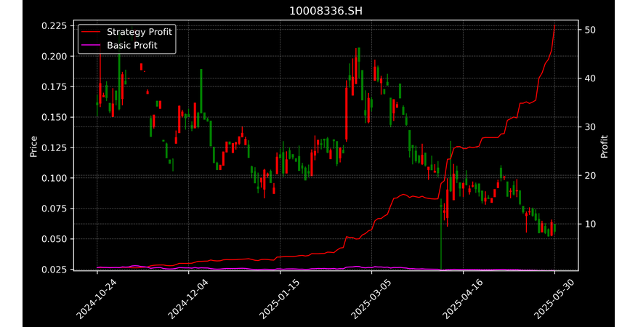Click the 0.200 price tick label
638x327 pixels.
54,56
